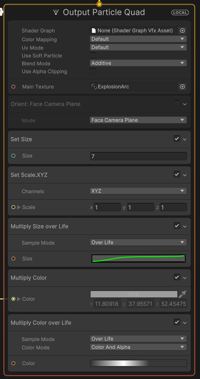Viewport: 200px width, 379px height.
Task: Pick a color with the eyedropper icon
Action: (182, 294)
